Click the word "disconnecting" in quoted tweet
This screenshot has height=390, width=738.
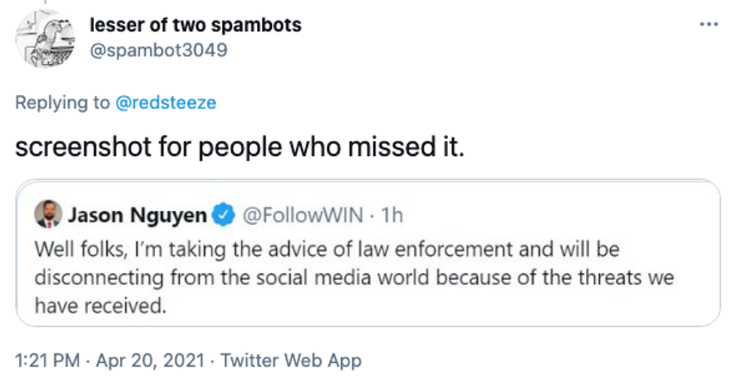click(99, 277)
